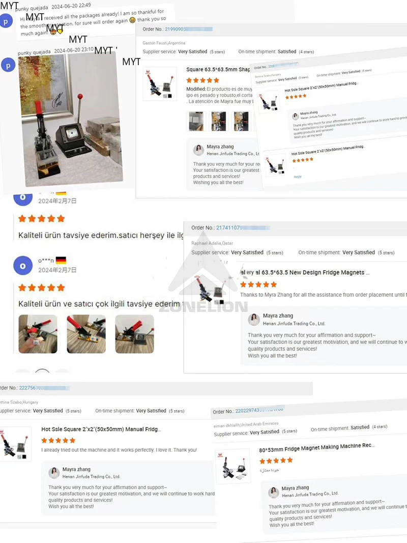Click the Reply link in tilted review card
The height and width of the screenshot is (543, 407).
tap(298, 177)
